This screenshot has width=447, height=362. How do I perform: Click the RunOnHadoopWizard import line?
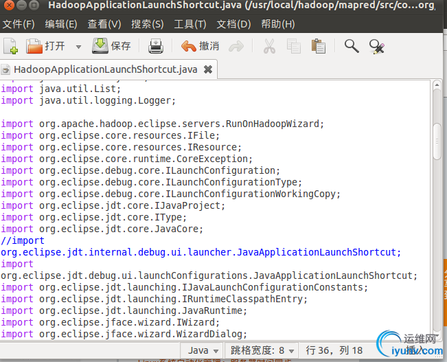[x=163, y=124]
